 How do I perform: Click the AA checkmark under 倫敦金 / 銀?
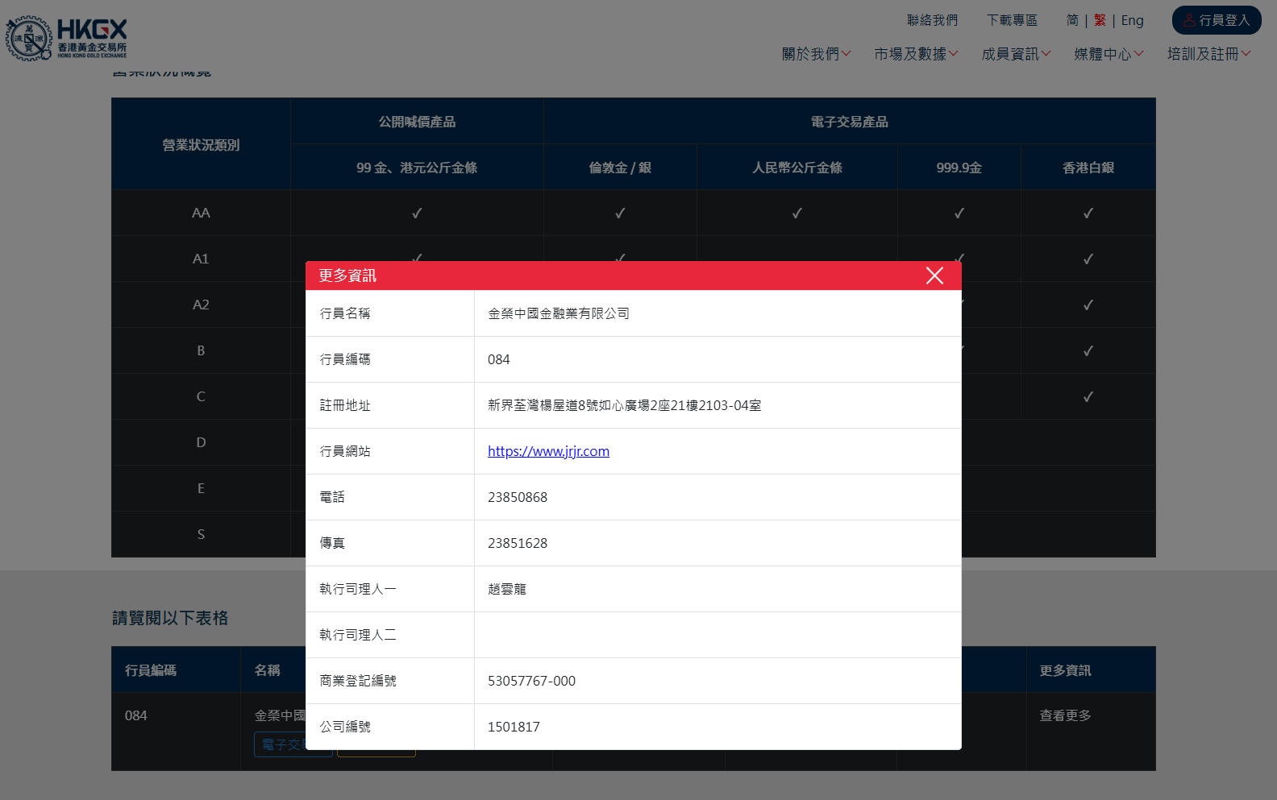pyautogui.click(x=620, y=213)
